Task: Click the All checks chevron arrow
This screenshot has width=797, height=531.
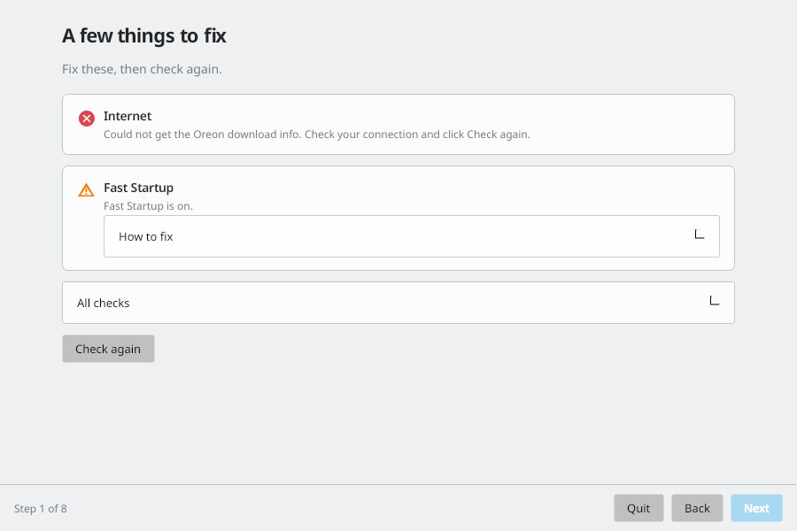Action: tap(714, 301)
